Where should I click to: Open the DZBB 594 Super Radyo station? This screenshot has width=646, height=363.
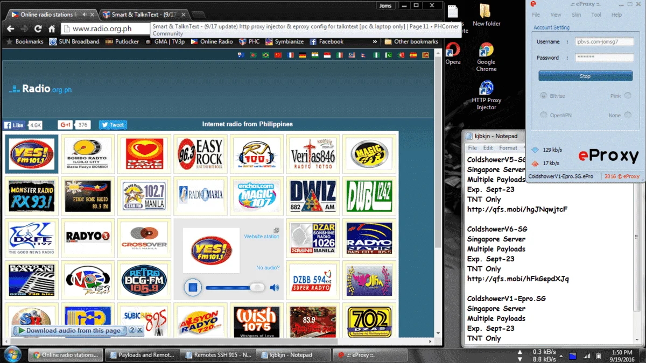point(313,280)
